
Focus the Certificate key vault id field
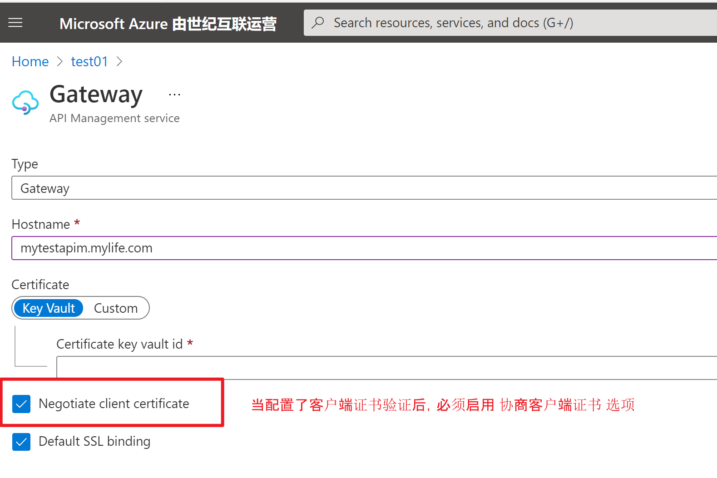click(x=386, y=368)
